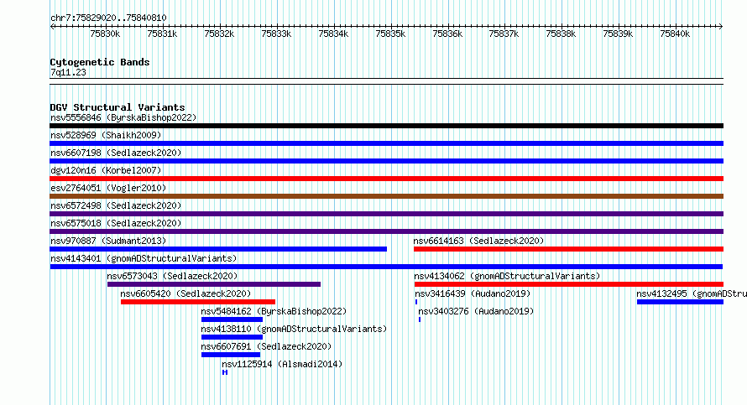Image resolution: width=747 pixels, height=405 pixels.
Task: Click the red nsv4134062 variant bar
Action: point(569,284)
